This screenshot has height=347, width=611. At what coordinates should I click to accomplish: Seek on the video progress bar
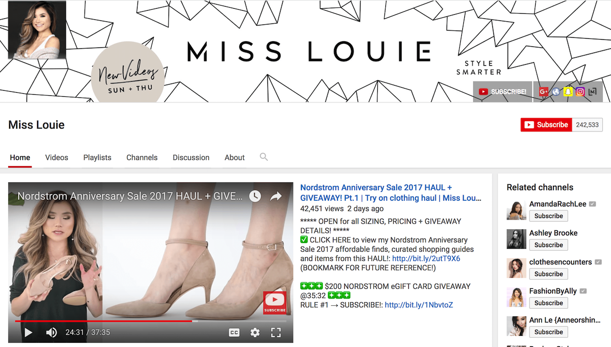151,321
